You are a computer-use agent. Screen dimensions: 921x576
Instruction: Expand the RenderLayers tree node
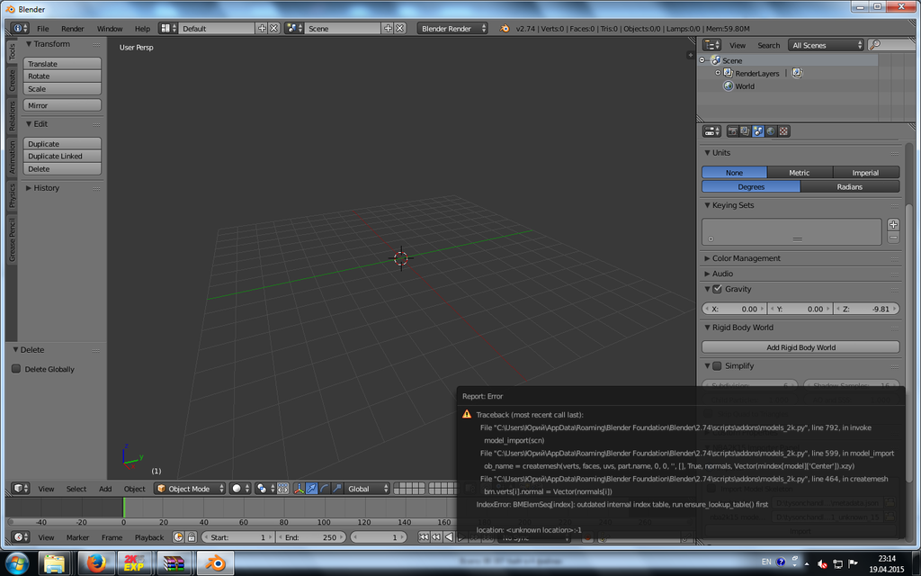click(718, 73)
